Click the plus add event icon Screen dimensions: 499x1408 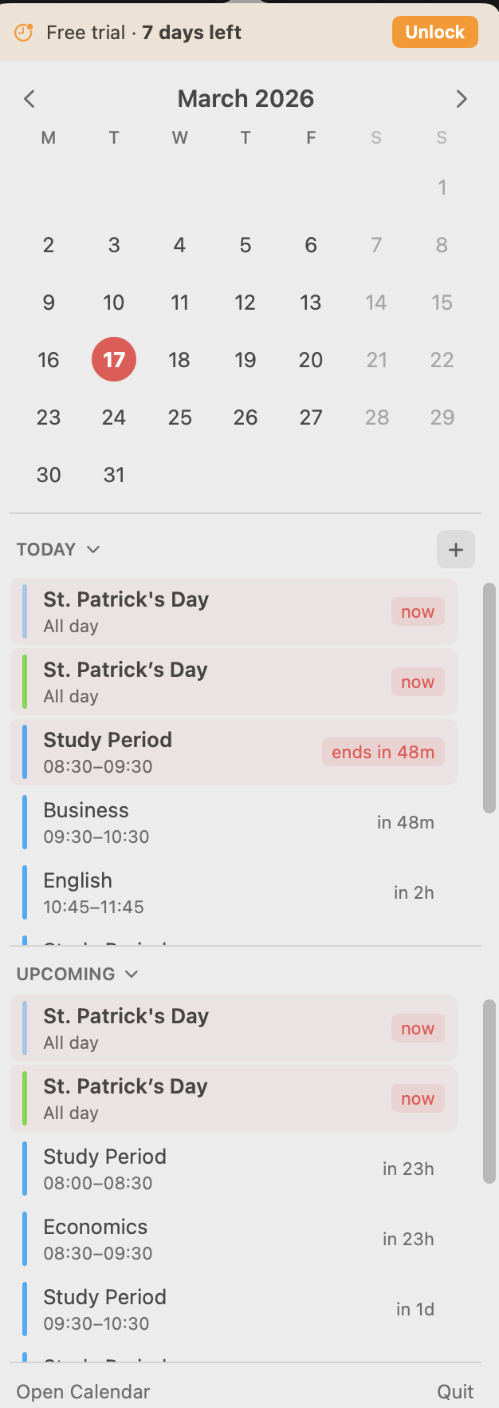[455, 549]
